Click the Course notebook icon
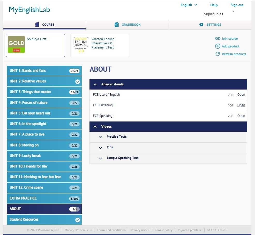The width and height of the screenshot is (255, 235). (x=37, y=25)
